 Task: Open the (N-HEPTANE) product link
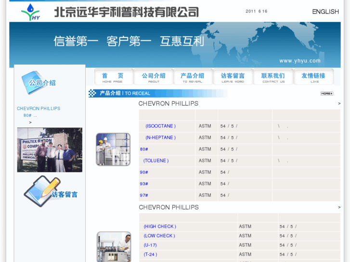coord(160,137)
